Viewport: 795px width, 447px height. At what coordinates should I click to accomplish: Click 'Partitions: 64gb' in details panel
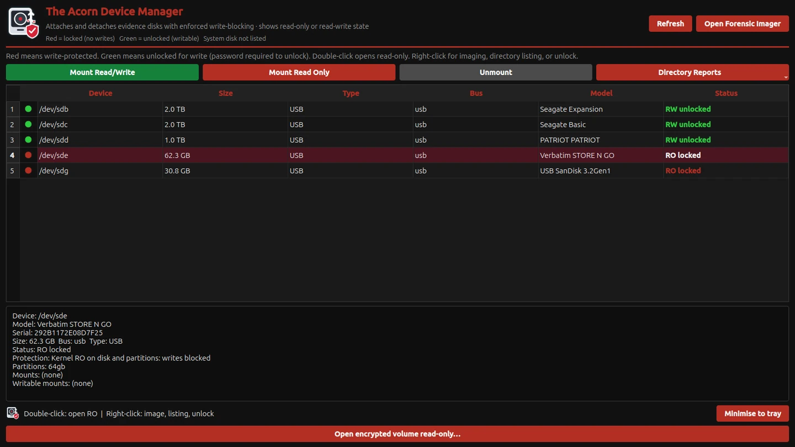[39, 366]
